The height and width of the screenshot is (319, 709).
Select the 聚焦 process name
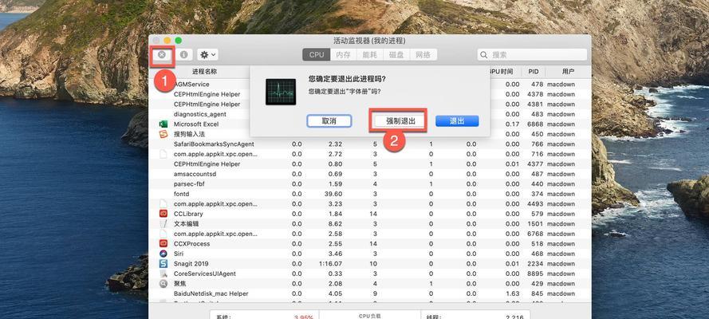(x=180, y=284)
